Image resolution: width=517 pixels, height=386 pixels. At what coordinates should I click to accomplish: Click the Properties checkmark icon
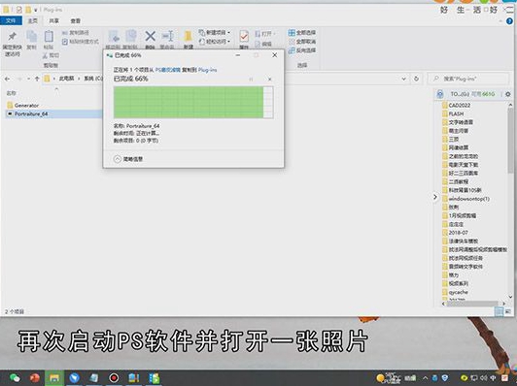tap(244, 36)
